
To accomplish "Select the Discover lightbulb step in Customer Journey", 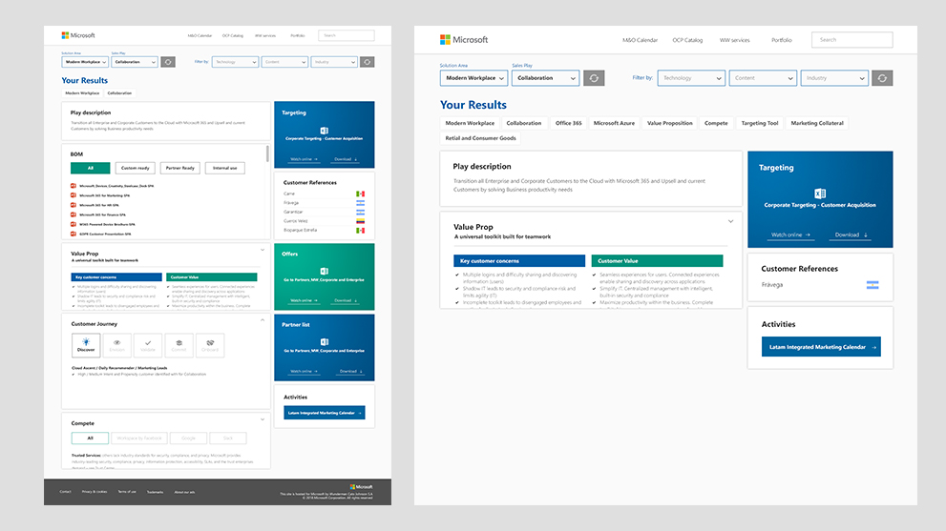I will (x=86, y=345).
